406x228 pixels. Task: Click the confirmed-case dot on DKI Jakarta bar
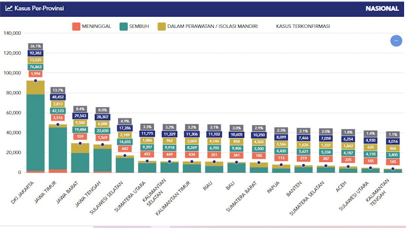click(36, 81)
